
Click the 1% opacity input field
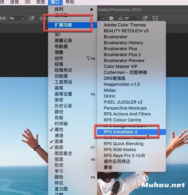15,19
